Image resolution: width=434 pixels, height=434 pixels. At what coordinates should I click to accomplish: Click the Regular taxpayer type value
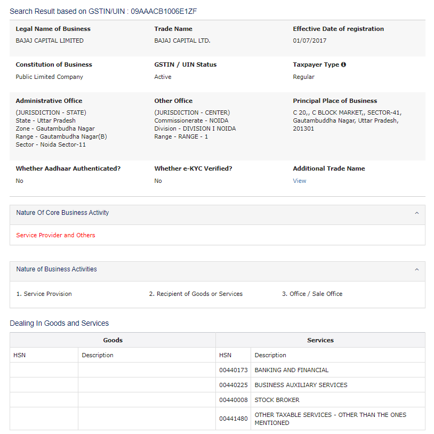pyautogui.click(x=303, y=77)
